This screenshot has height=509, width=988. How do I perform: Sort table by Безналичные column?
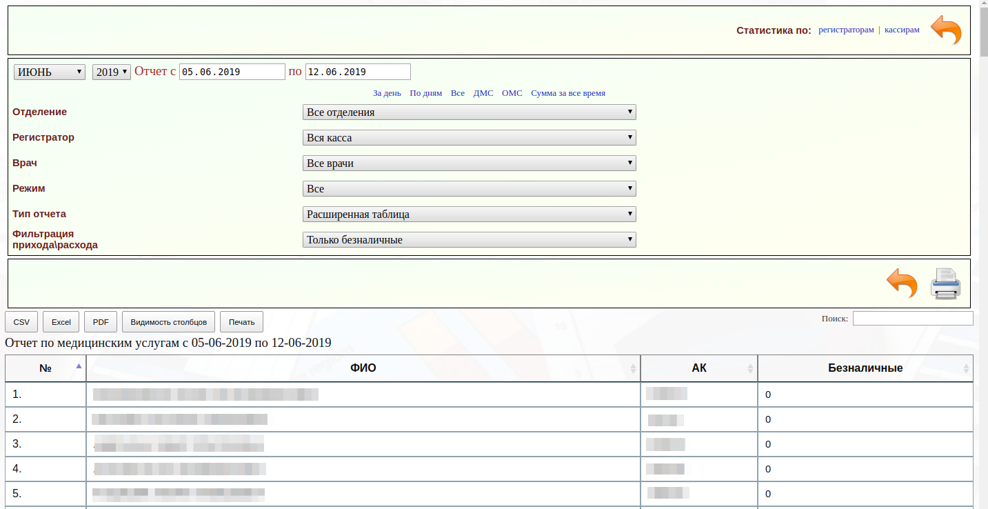pyautogui.click(x=865, y=368)
